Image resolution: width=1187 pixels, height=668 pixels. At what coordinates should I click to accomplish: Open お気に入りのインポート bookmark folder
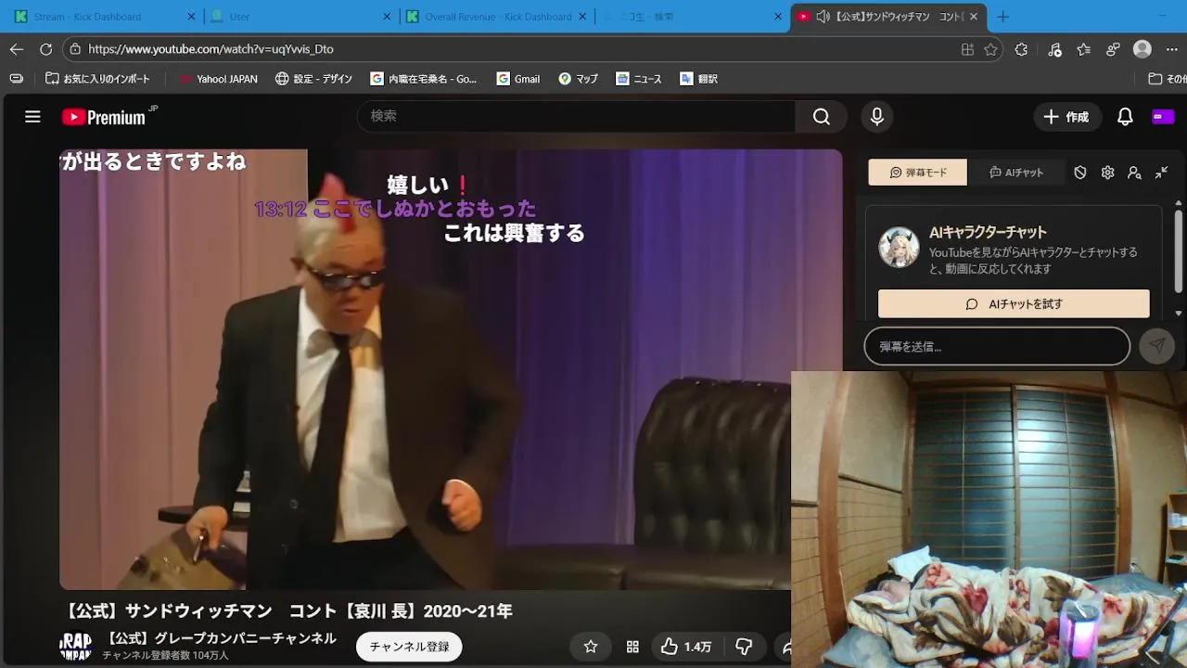[x=97, y=79]
